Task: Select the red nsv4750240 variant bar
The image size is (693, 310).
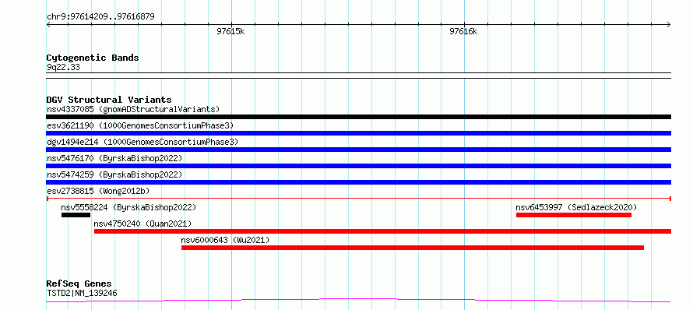Action: 383,231
